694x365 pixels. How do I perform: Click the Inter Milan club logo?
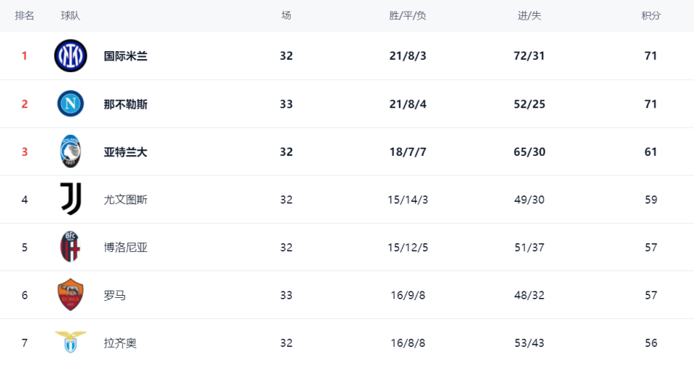70,56
